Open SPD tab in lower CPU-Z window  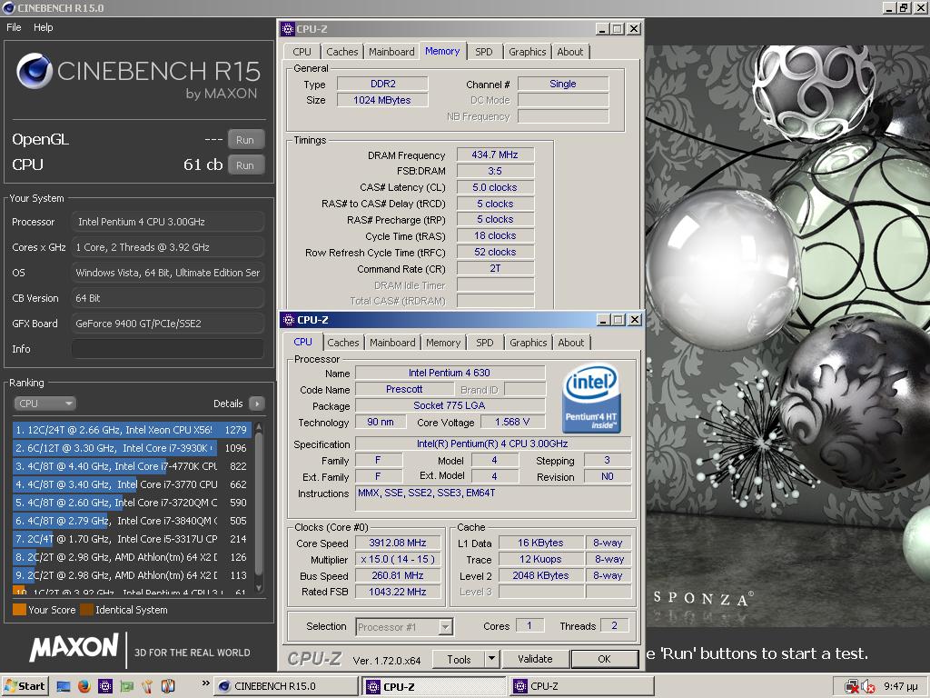click(485, 343)
